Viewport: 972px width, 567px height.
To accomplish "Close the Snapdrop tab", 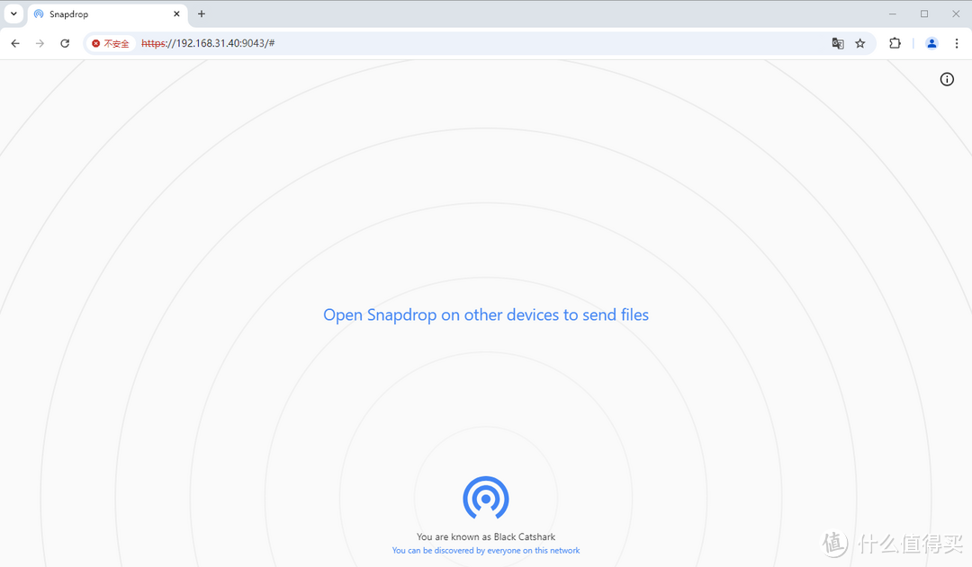I will (x=176, y=13).
